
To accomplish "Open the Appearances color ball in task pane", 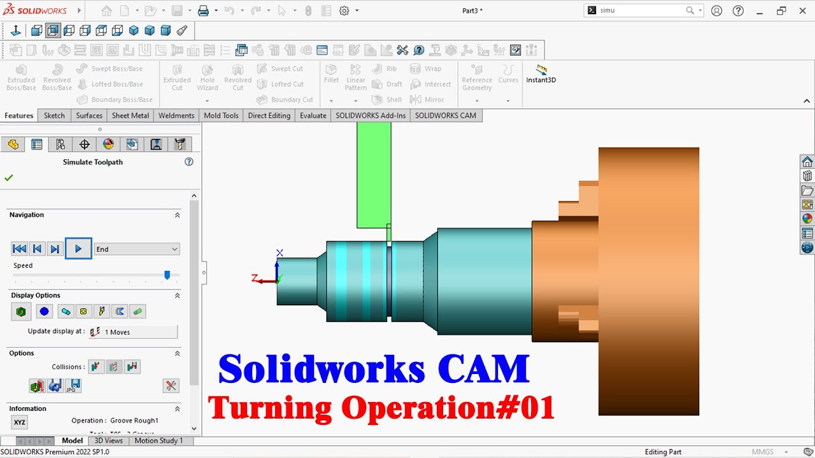I will (x=807, y=219).
